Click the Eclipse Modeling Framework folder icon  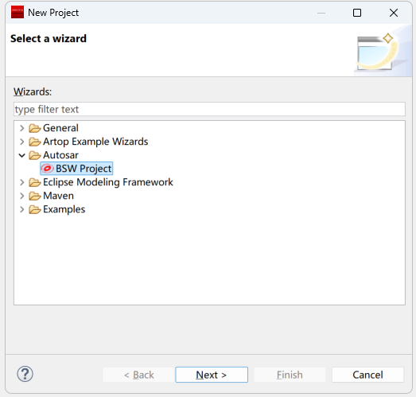coord(35,182)
